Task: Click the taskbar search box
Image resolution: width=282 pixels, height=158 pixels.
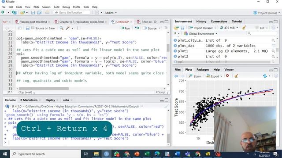Action: pos(45,154)
